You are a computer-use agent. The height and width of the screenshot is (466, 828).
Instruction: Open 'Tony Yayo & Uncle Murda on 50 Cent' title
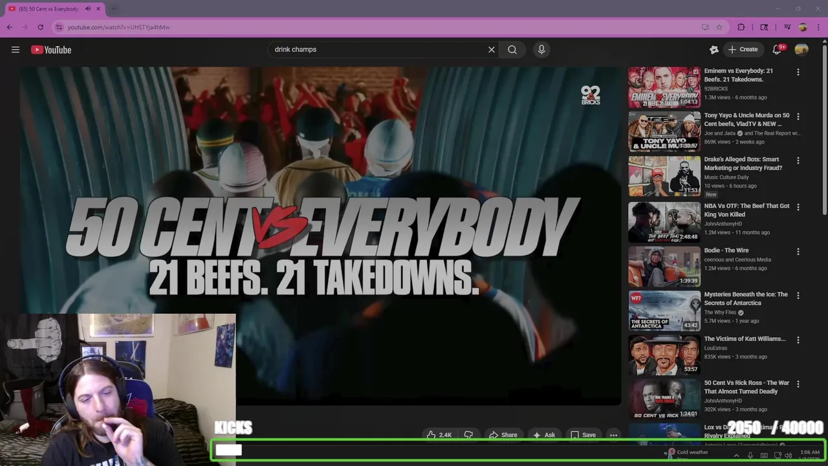pos(746,120)
